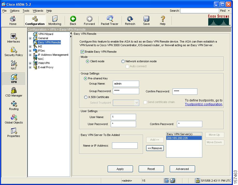Screen dimensions: 238x185
Task: Go to the Home view
Action: 13,20
